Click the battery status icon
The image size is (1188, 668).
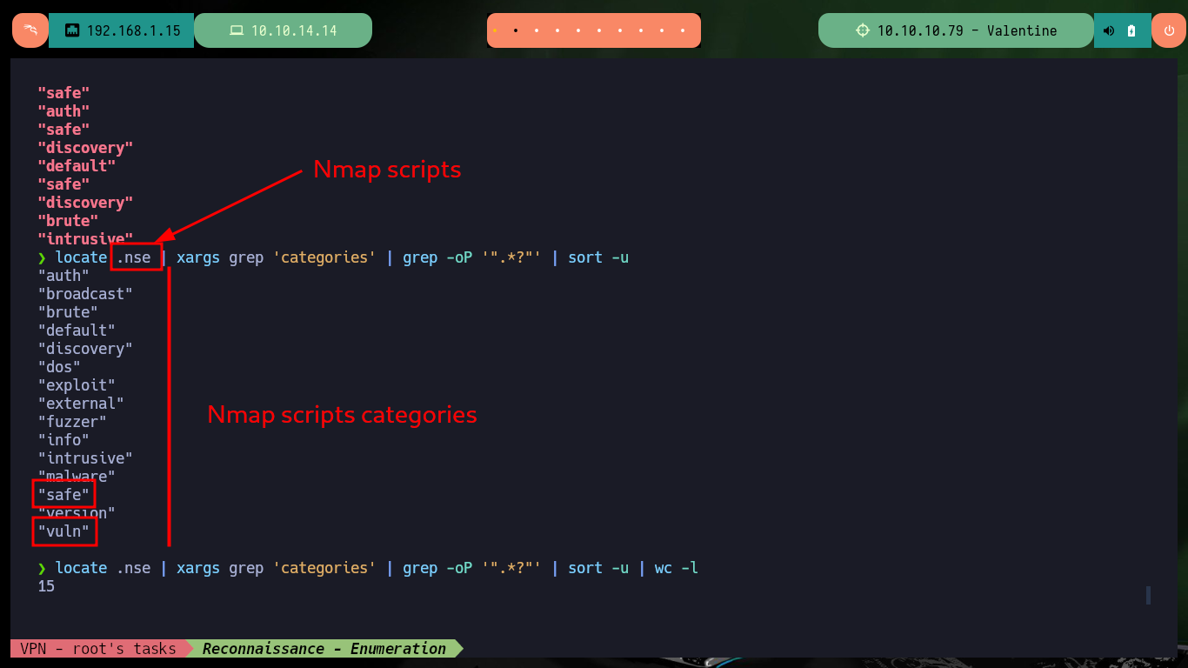click(x=1131, y=30)
